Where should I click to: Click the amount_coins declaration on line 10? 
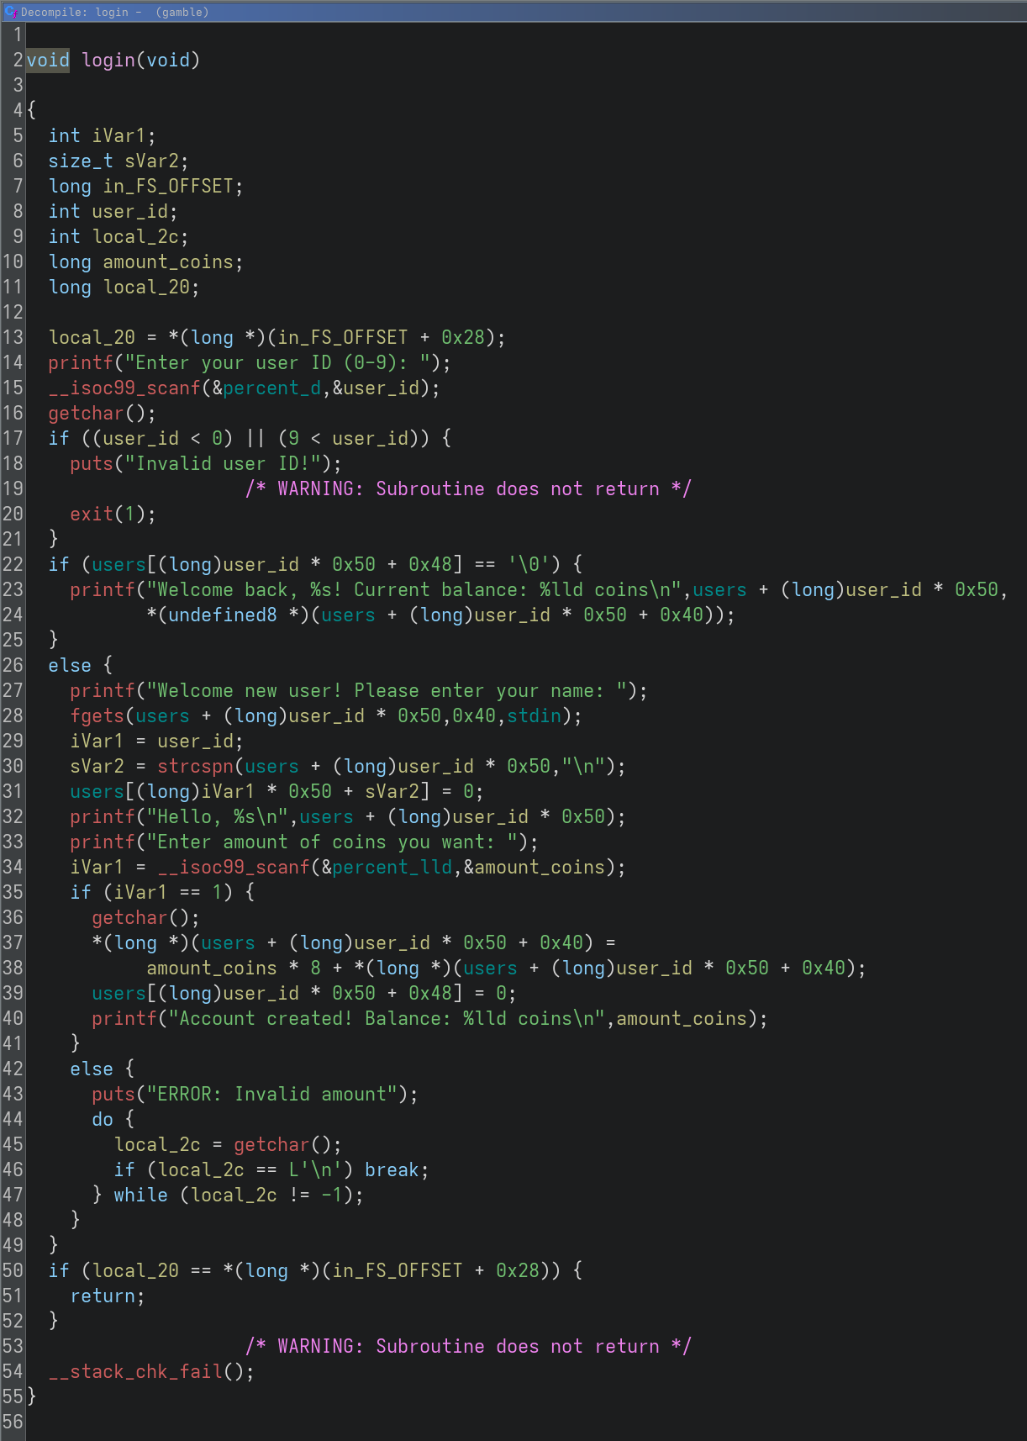pyautogui.click(x=167, y=262)
